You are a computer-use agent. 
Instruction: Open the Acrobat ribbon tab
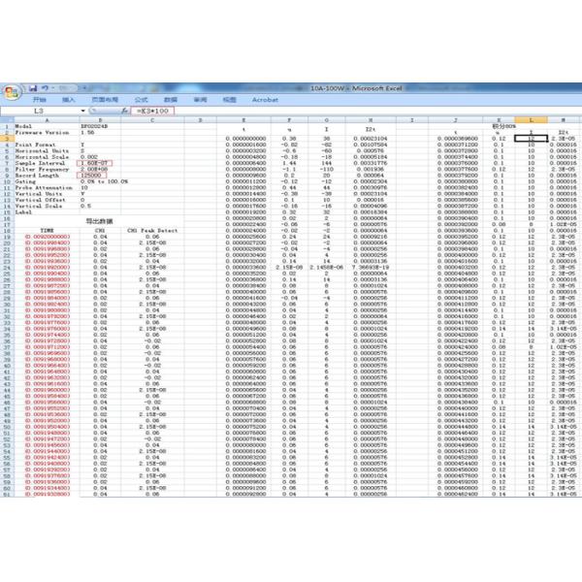265,99
